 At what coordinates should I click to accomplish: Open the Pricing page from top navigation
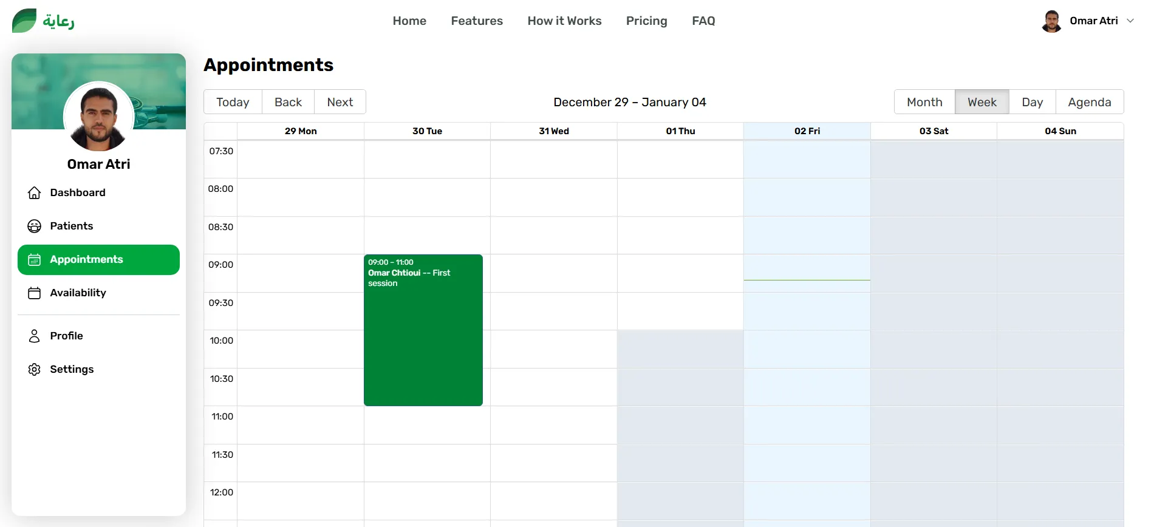pyautogui.click(x=646, y=21)
